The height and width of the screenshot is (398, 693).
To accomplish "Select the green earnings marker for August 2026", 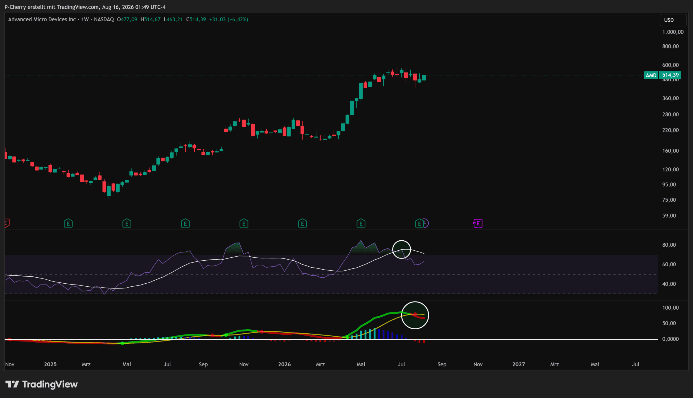I will pos(419,223).
